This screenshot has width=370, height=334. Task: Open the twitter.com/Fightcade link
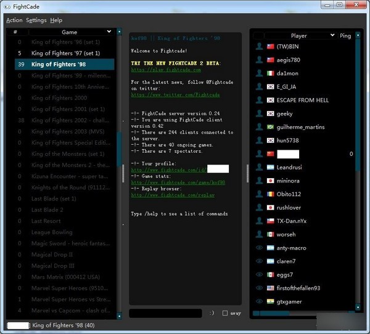click(175, 95)
